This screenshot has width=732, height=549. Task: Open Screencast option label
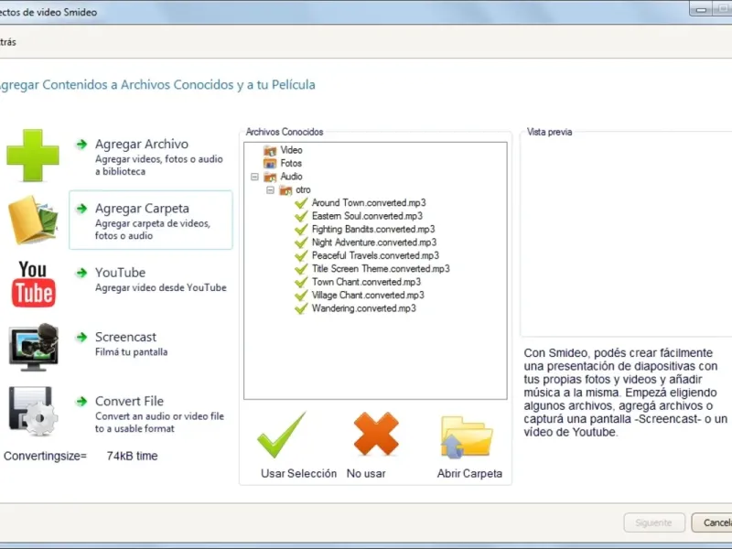tap(126, 337)
